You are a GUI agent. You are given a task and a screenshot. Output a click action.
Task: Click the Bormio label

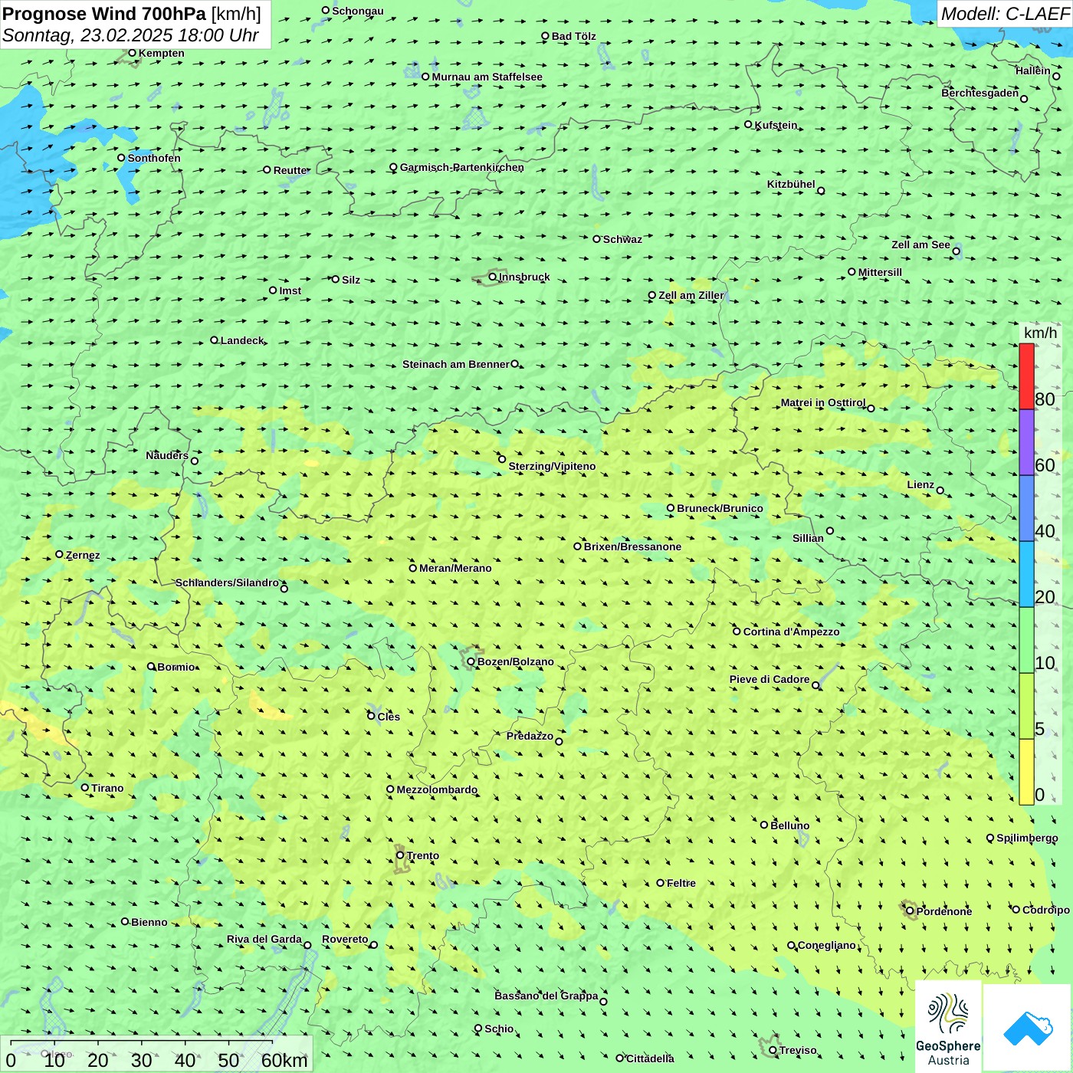[x=176, y=667]
